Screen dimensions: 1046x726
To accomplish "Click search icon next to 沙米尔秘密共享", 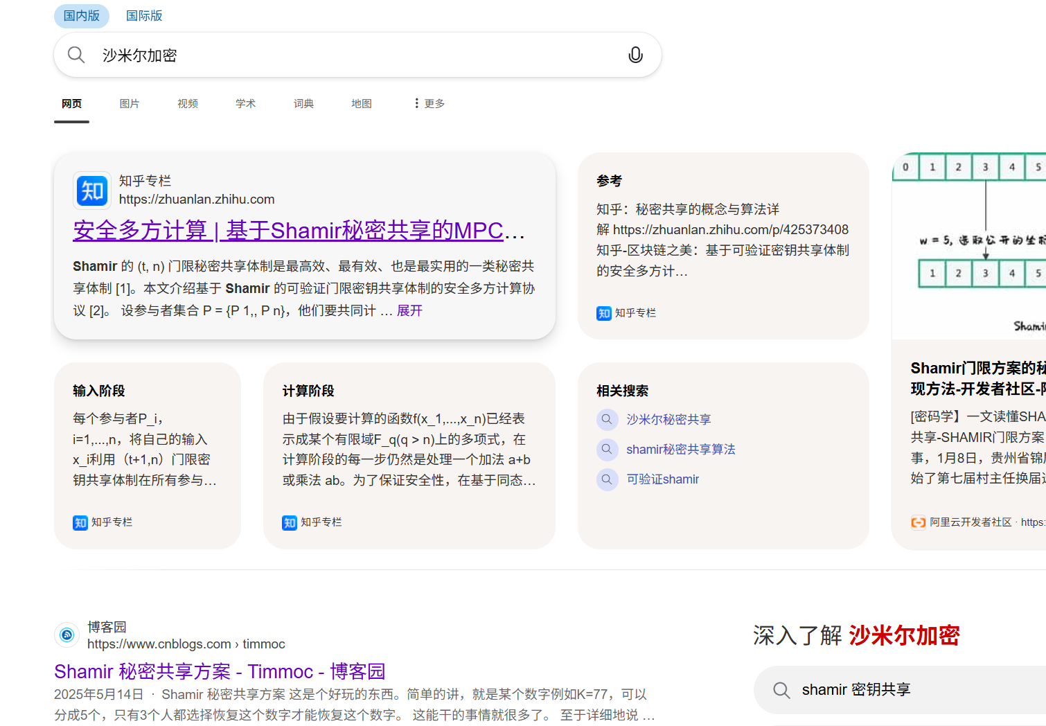I will tap(607, 420).
